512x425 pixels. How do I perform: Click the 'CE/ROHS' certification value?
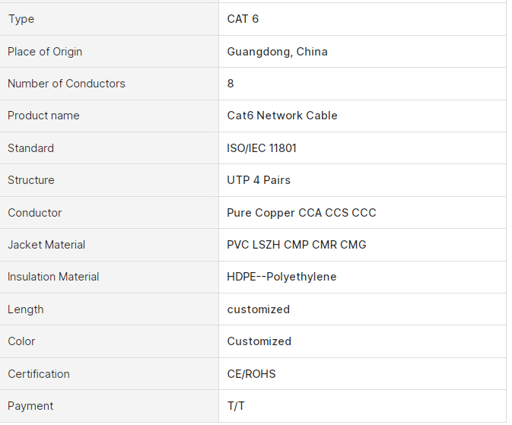click(251, 374)
